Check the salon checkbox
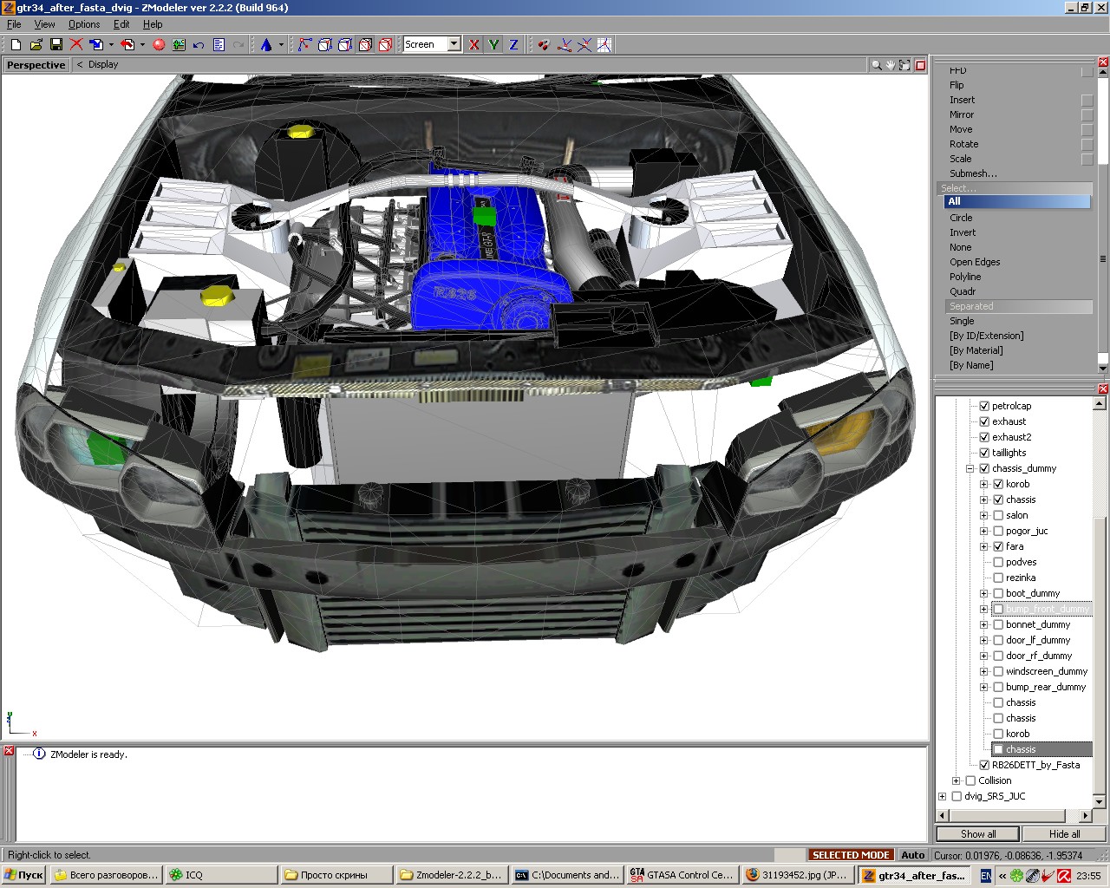This screenshot has width=1110, height=888. point(998,515)
